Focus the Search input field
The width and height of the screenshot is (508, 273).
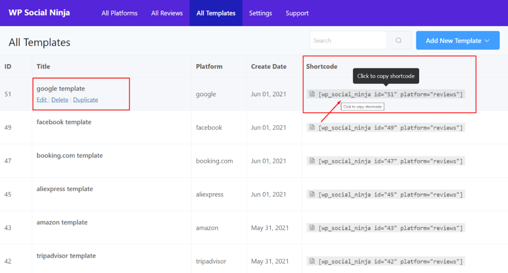pyautogui.click(x=348, y=41)
